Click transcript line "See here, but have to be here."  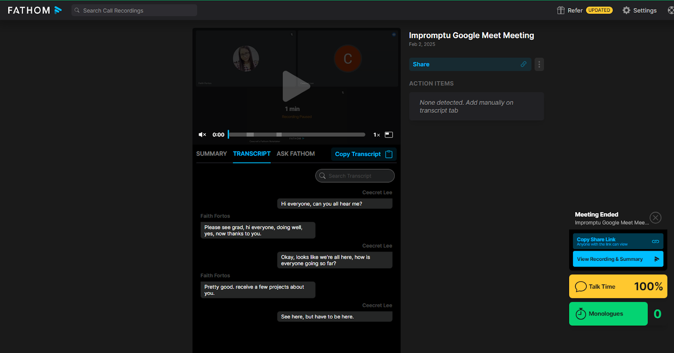334,317
